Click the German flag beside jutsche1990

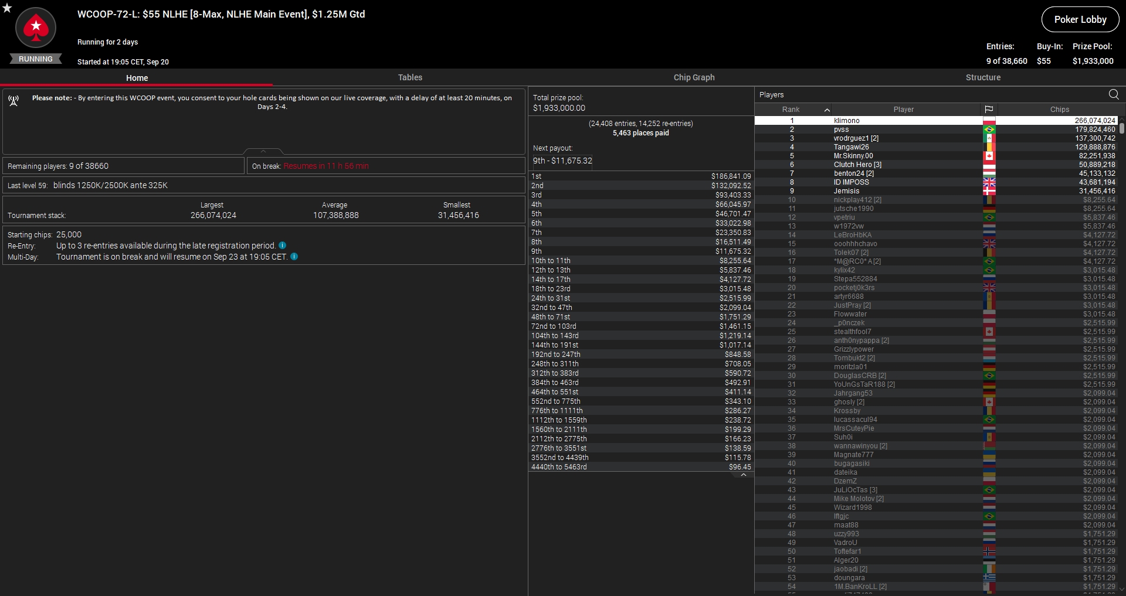click(x=989, y=209)
